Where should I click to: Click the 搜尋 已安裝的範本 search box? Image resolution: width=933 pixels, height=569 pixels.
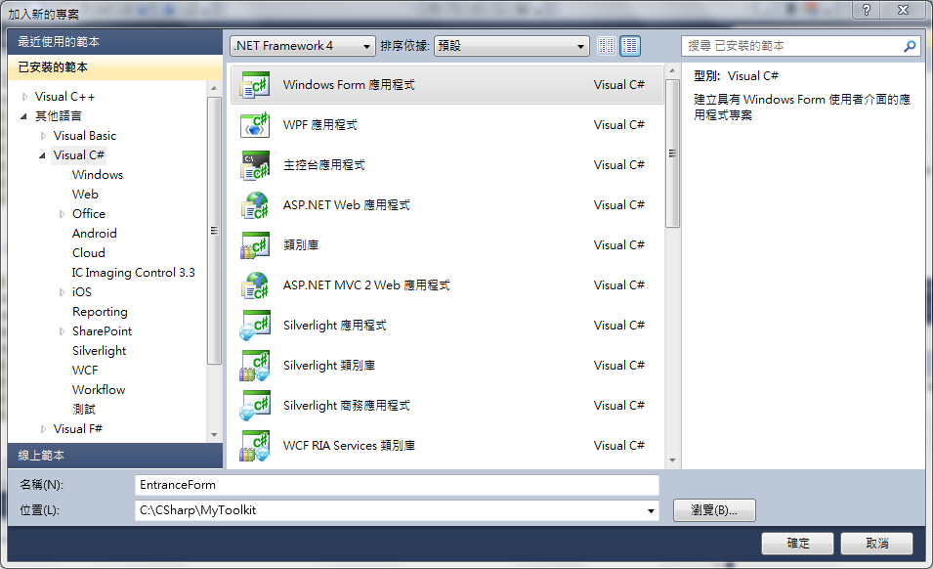801,46
